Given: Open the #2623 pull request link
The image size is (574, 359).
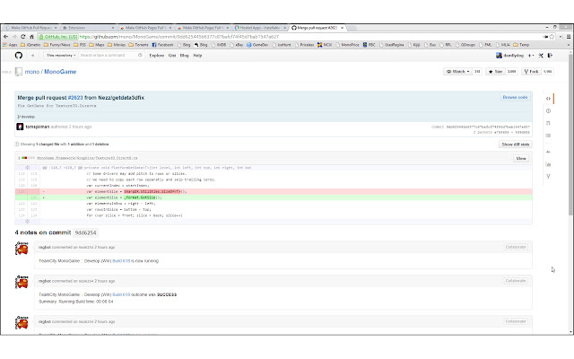Looking at the screenshot, I should [75, 98].
